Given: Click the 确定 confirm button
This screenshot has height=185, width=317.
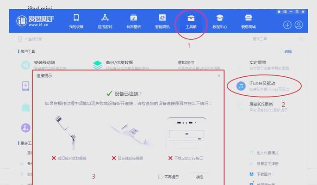Looking at the screenshot, I should [200, 177].
